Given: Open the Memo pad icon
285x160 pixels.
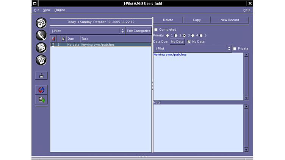Looking at the screenshot, I should click(41, 60).
